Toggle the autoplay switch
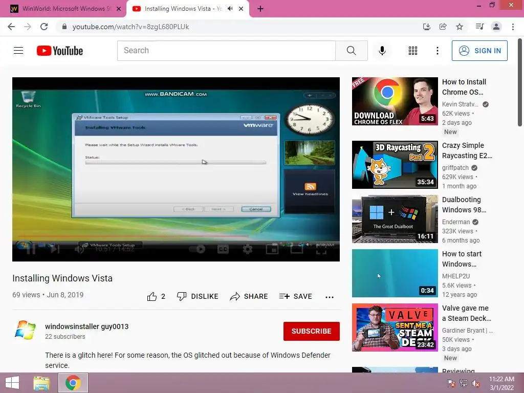The image size is (524, 393). pyautogui.click(x=197, y=249)
